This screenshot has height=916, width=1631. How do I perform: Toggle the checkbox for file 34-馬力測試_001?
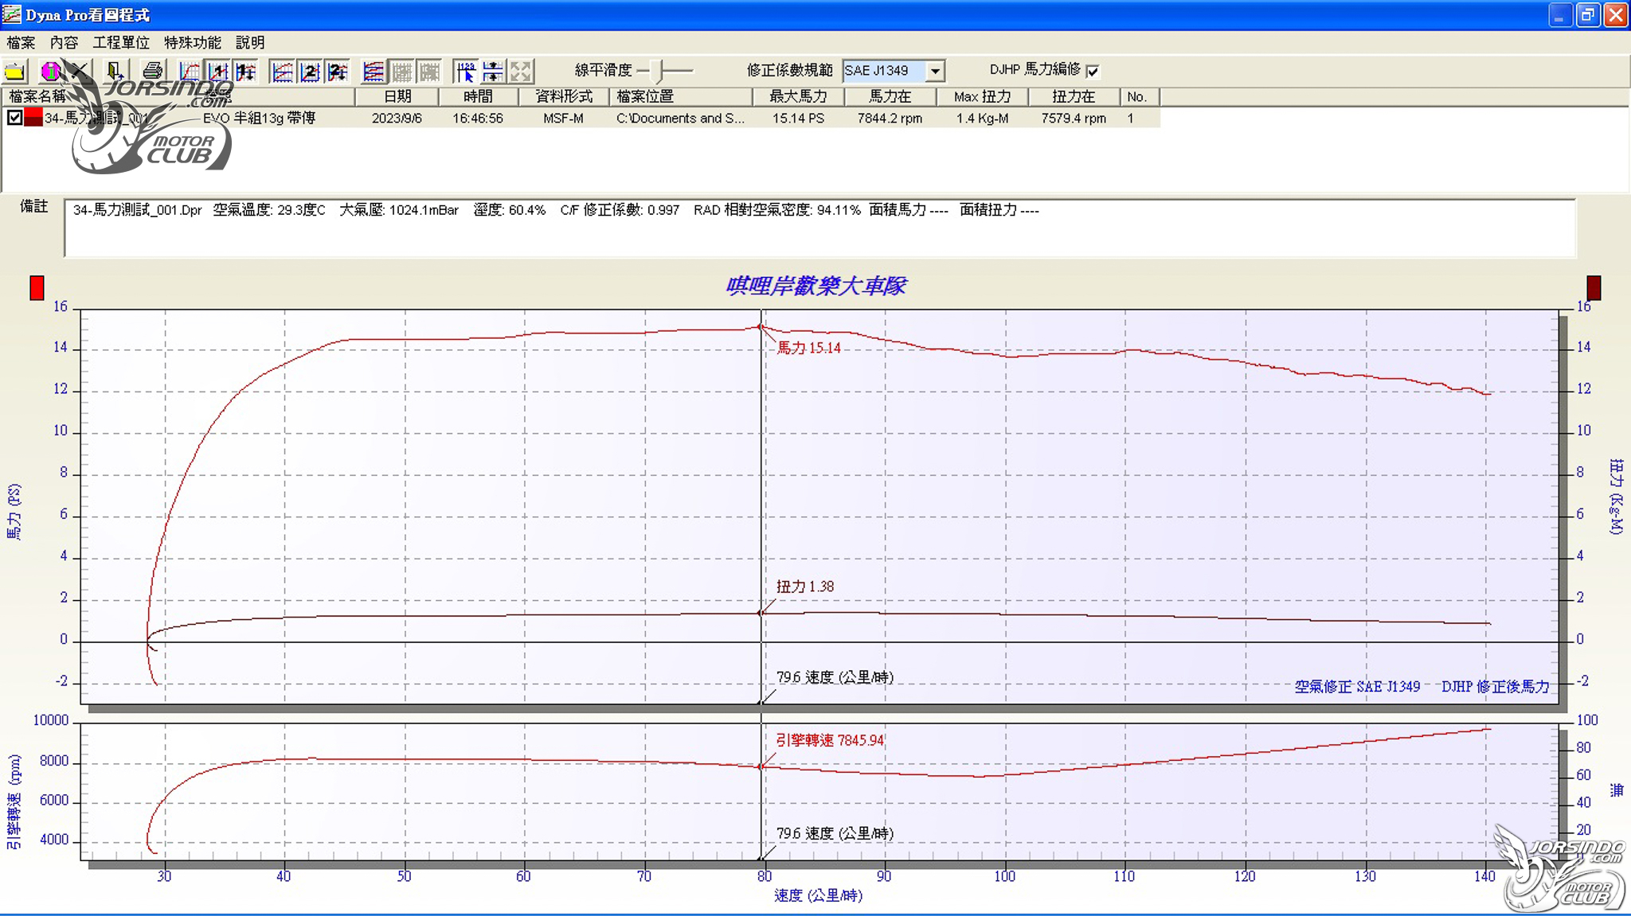pos(14,118)
